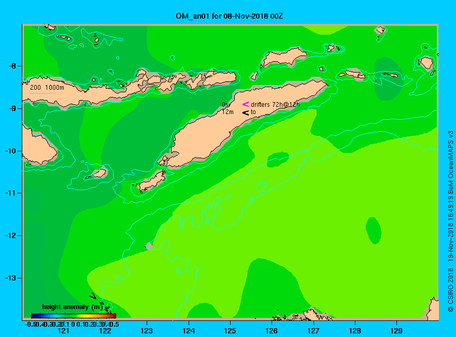Click the latitude label -13
This screenshot has width=456, height=337.
tap(10, 278)
